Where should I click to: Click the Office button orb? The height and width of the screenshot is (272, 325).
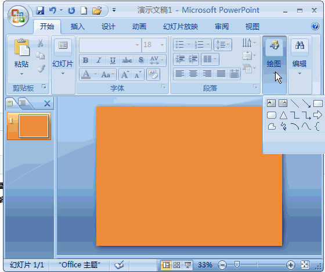tap(18, 16)
